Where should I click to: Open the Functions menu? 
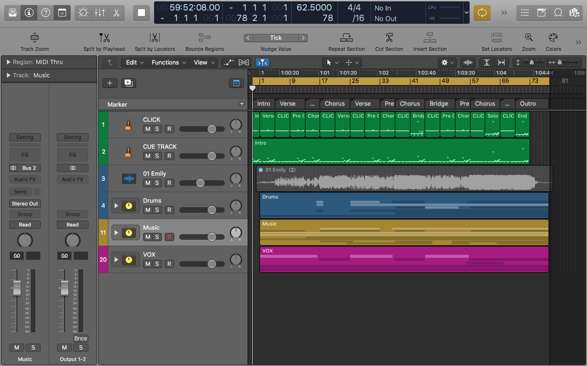click(169, 63)
